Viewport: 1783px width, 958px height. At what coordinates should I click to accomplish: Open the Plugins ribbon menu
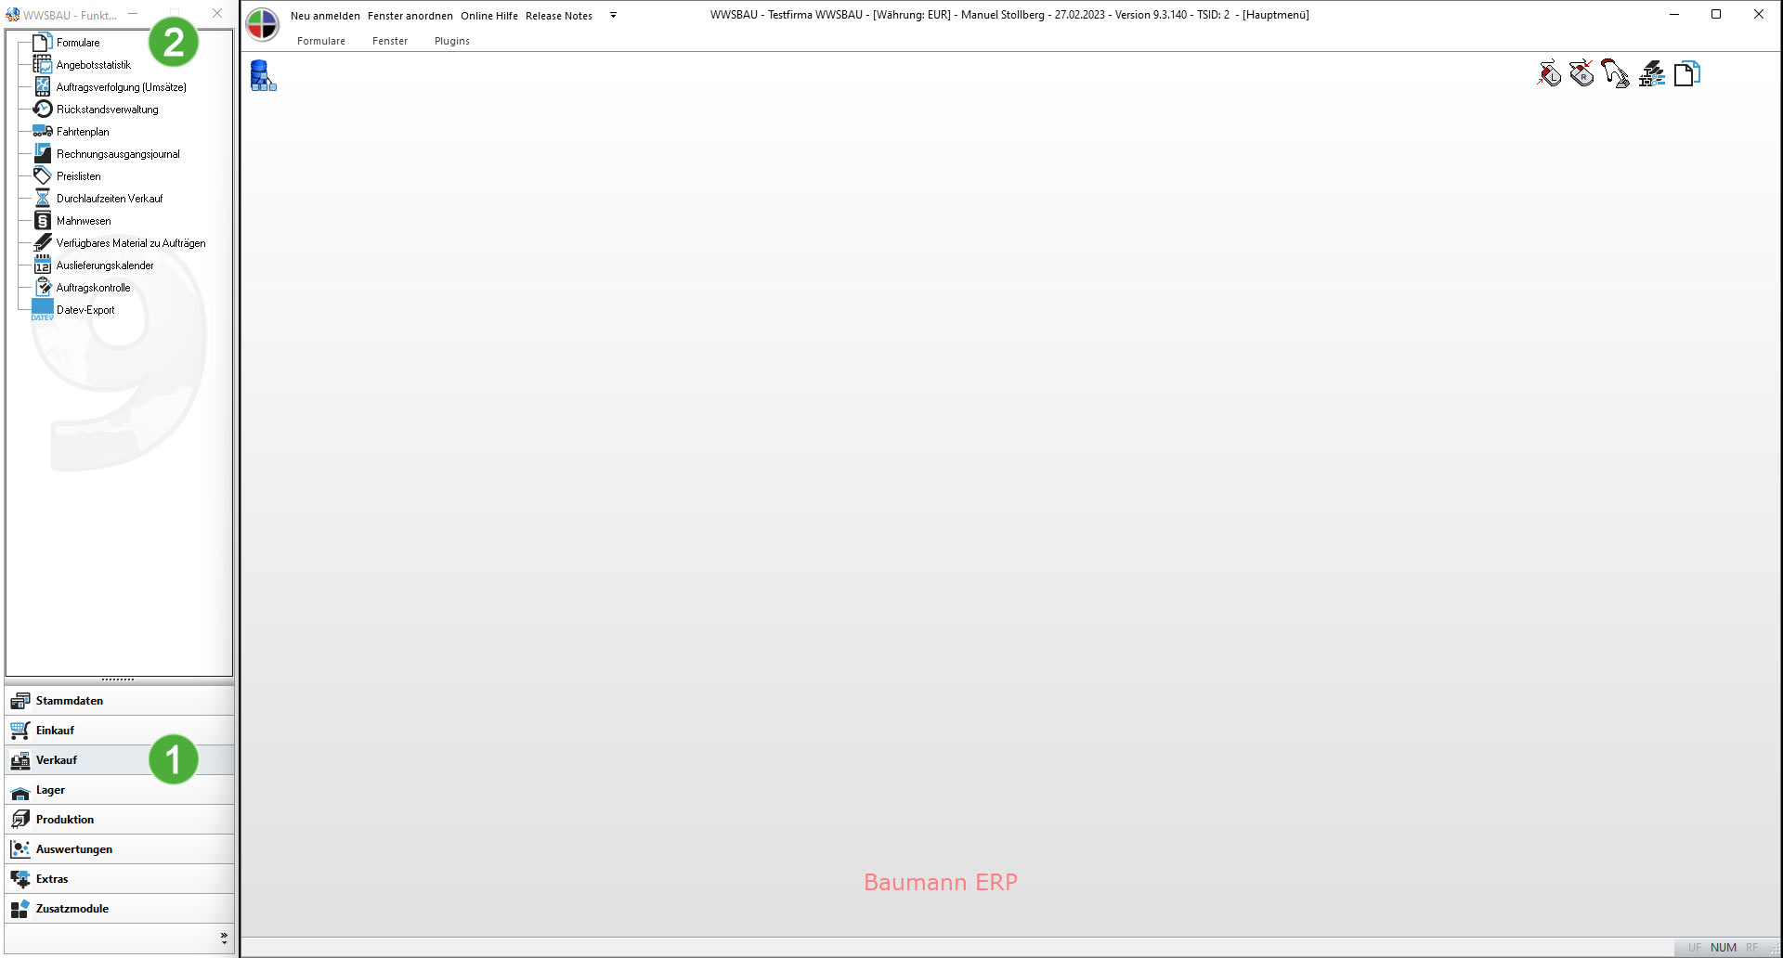tap(452, 41)
